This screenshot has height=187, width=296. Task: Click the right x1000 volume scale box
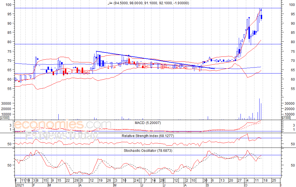coord(286,118)
